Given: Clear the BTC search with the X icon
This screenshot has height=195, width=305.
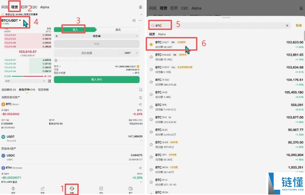Looking at the screenshot, I should (x=287, y=25).
